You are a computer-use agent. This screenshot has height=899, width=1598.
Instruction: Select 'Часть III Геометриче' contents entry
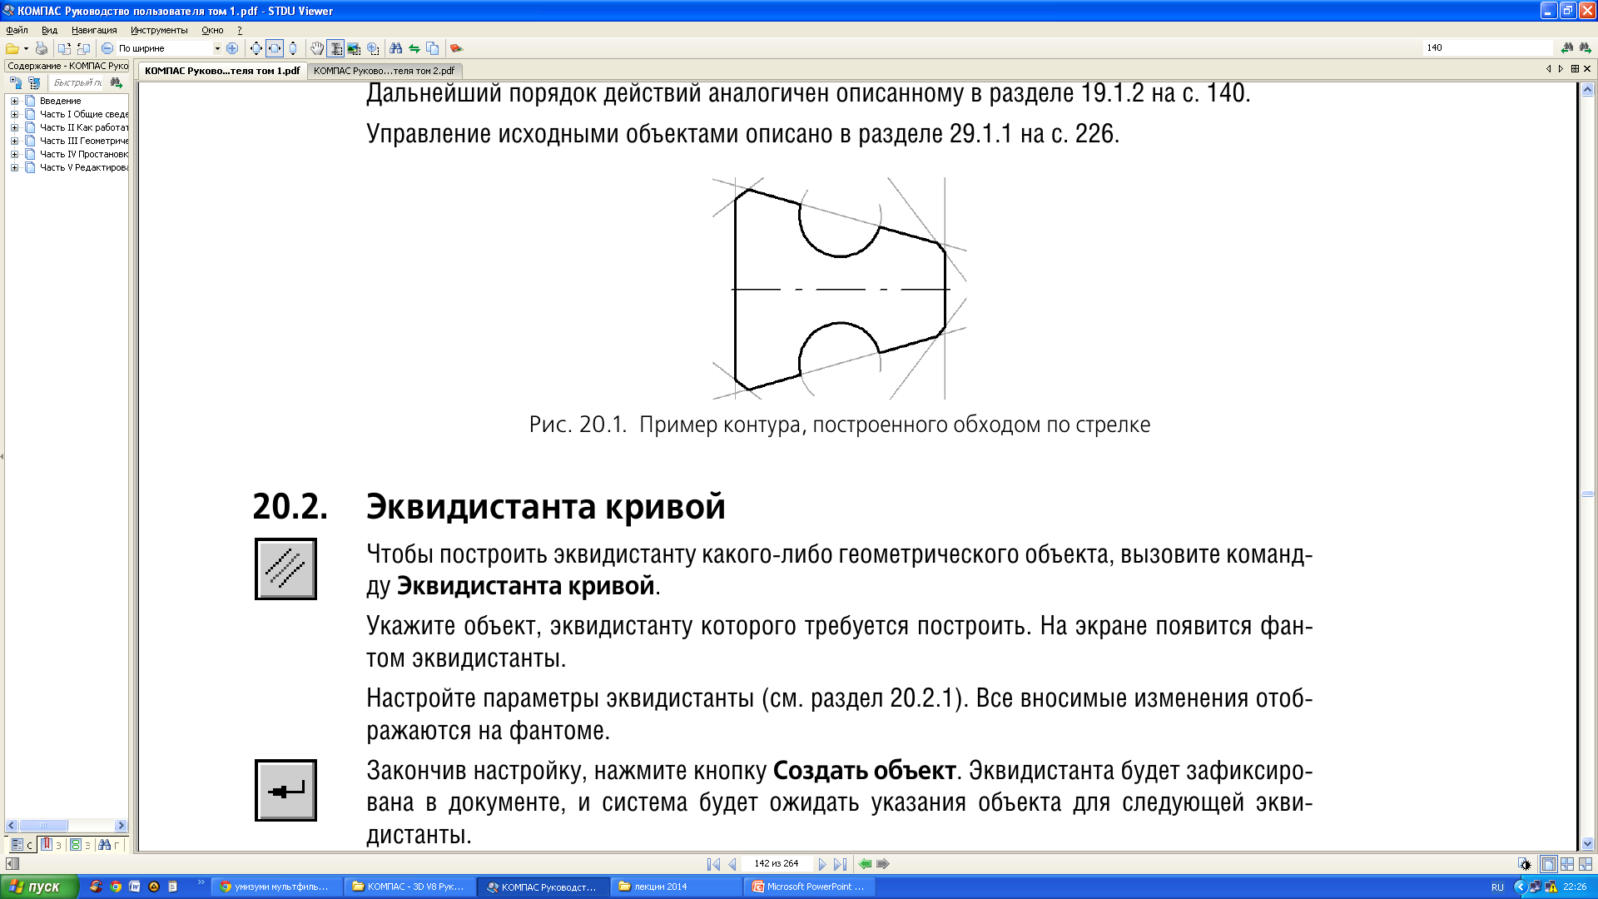pyautogui.click(x=84, y=141)
